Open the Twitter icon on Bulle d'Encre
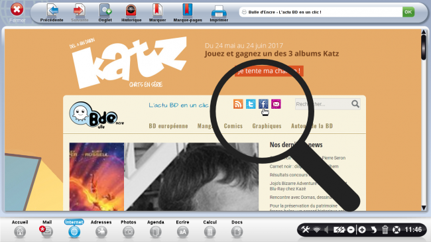Image resolution: width=431 pixels, height=242 pixels. [251, 104]
